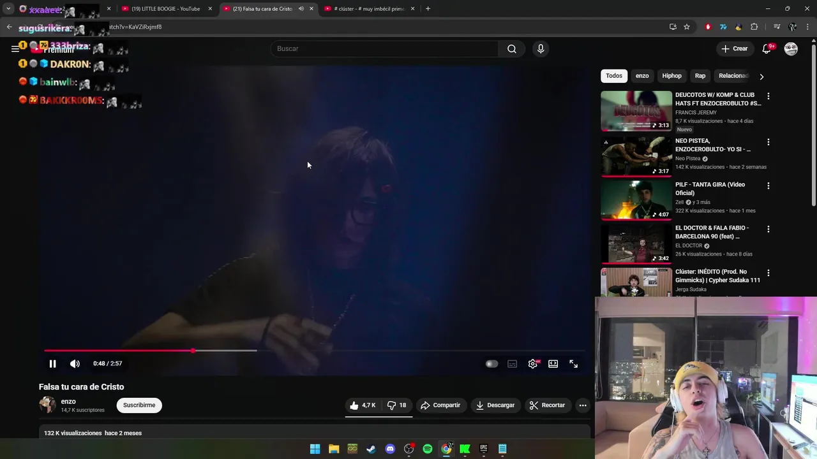Click the Compartir share button
The height and width of the screenshot is (459, 817).
(x=440, y=405)
